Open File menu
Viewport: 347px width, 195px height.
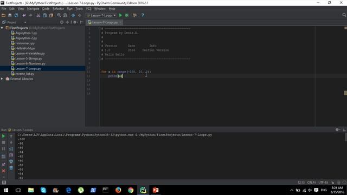4,9
